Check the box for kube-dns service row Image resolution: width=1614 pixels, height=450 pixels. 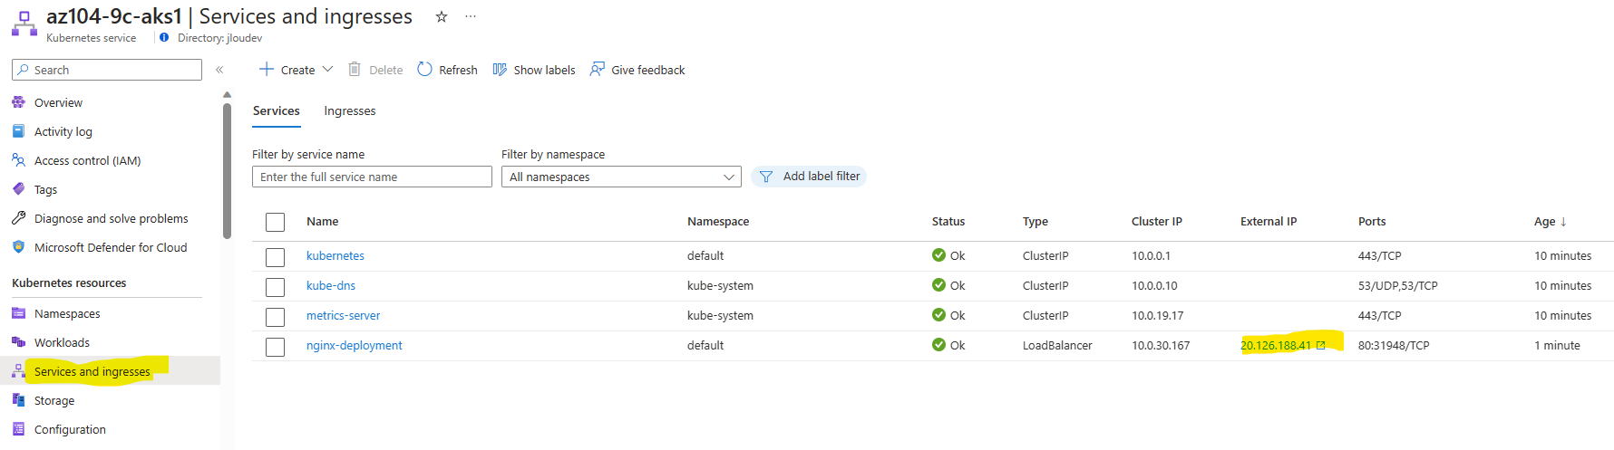pyautogui.click(x=276, y=287)
